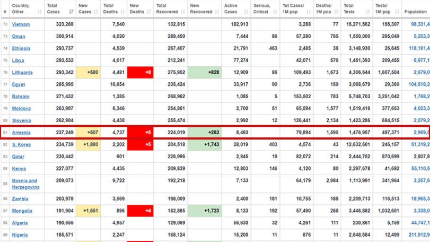Select Ethiopia's serious critical value 463
The image size is (430, 242).
[273, 48]
